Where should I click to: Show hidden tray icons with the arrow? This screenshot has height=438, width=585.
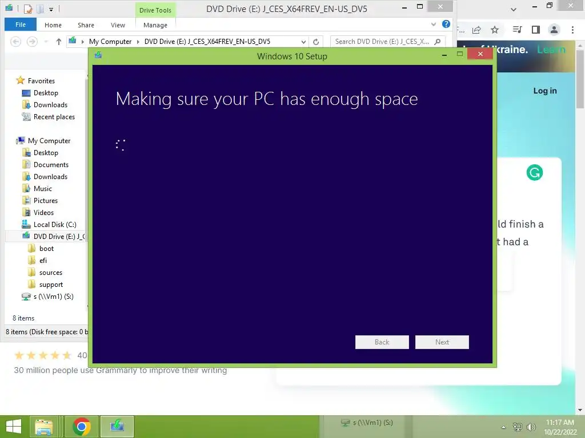pyautogui.click(x=504, y=427)
